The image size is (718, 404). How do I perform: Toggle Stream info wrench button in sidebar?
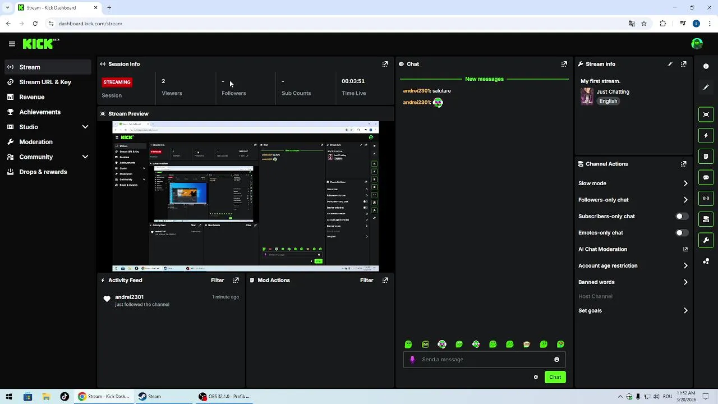point(706,240)
